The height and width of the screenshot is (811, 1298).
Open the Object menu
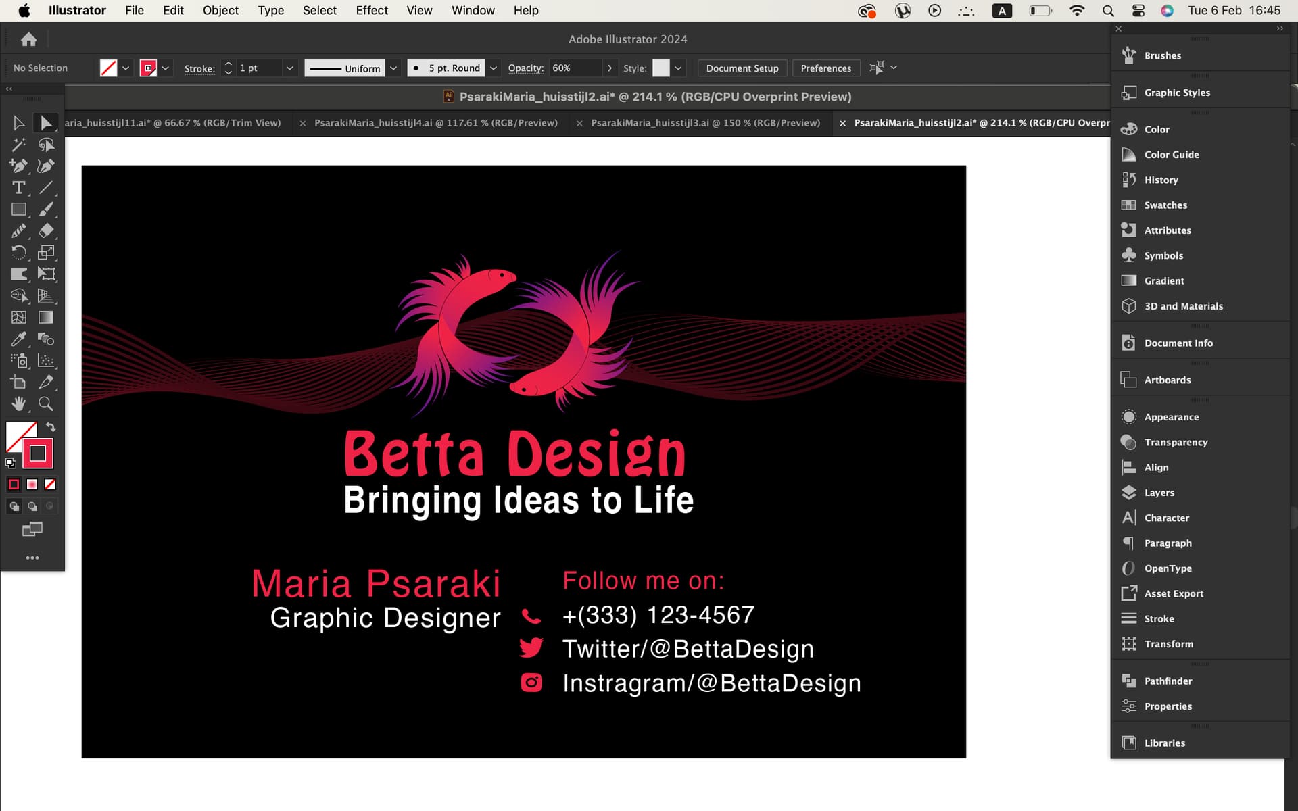point(220,10)
